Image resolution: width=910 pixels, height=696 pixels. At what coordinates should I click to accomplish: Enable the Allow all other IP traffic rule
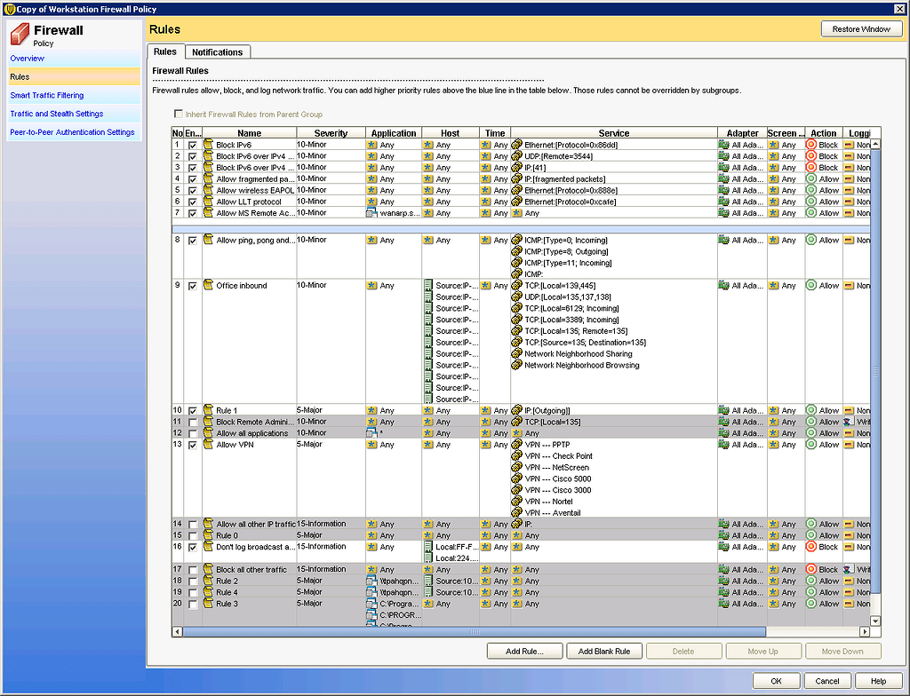pos(194,524)
